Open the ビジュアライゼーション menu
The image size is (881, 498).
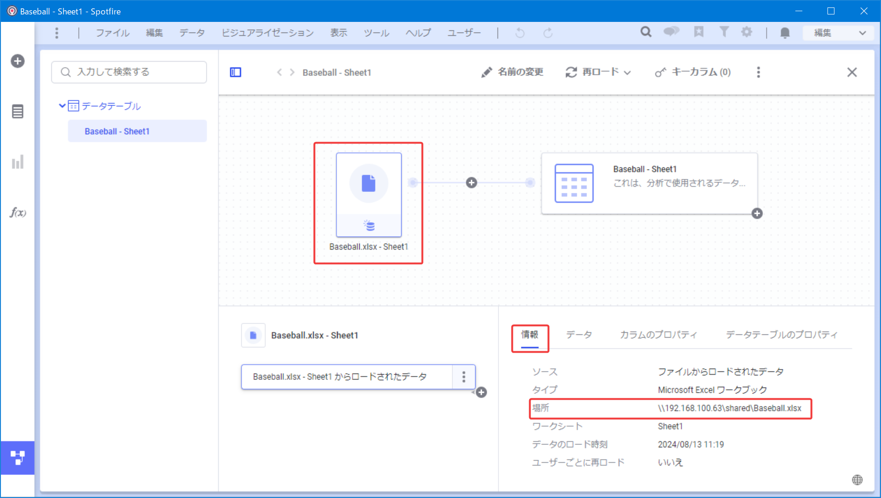tap(267, 33)
